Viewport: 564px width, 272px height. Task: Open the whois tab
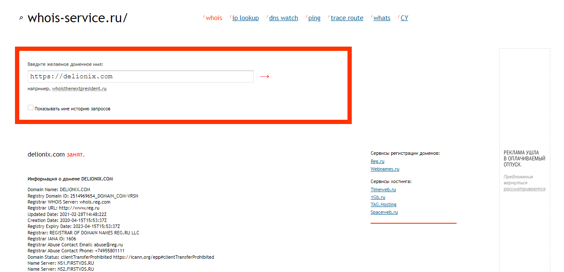point(214,18)
